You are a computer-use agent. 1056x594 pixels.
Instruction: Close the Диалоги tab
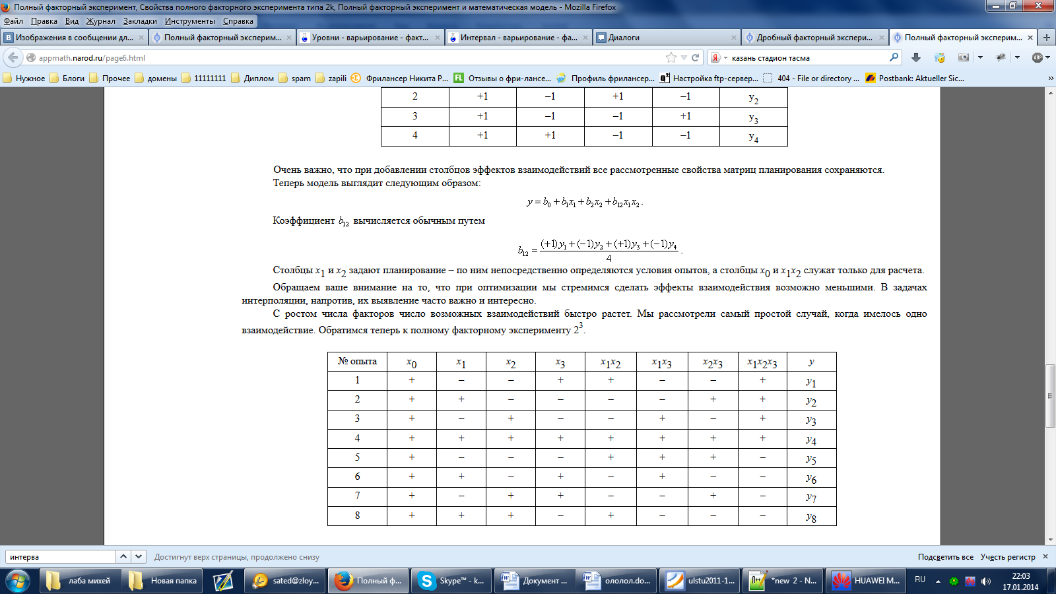coord(733,38)
